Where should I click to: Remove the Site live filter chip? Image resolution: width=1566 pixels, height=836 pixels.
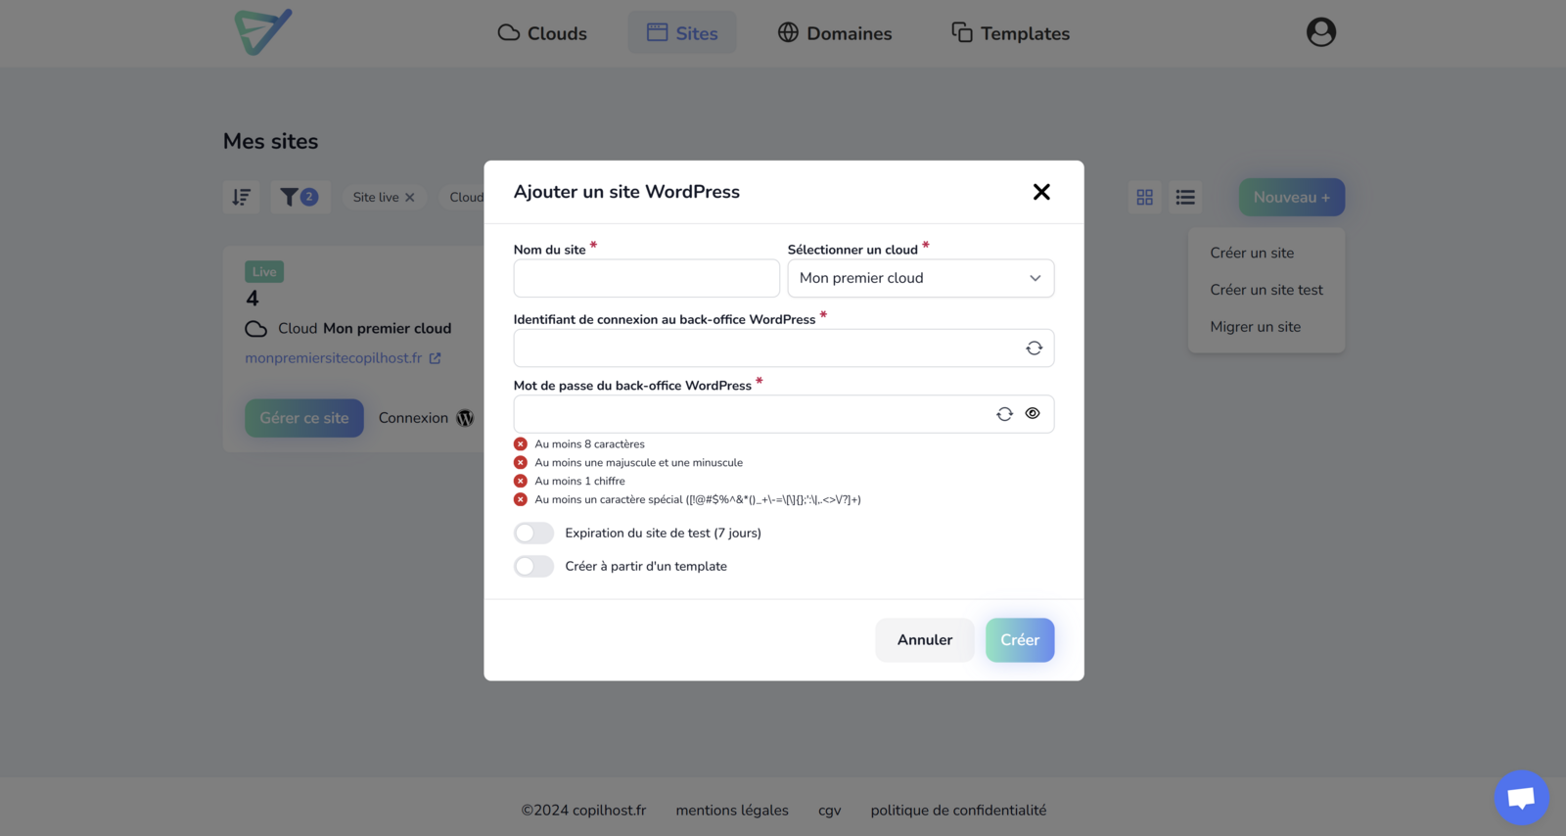tap(410, 198)
